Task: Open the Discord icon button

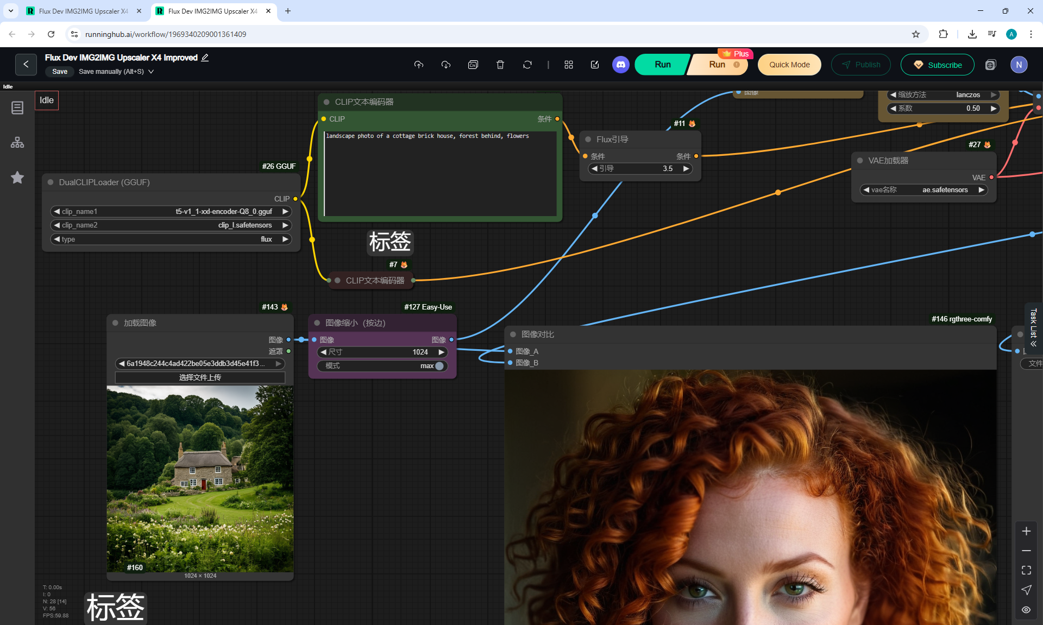Action: (620, 65)
